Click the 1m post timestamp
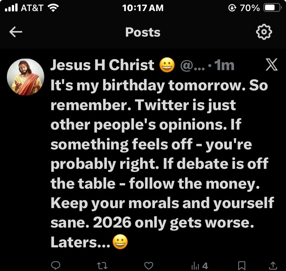The image size is (286, 271). pyautogui.click(x=224, y=66)
